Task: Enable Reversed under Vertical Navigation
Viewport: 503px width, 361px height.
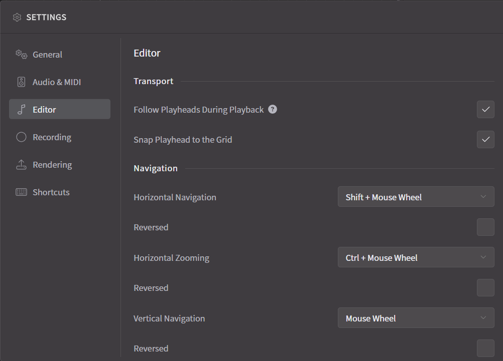Action: coord(485,348)
